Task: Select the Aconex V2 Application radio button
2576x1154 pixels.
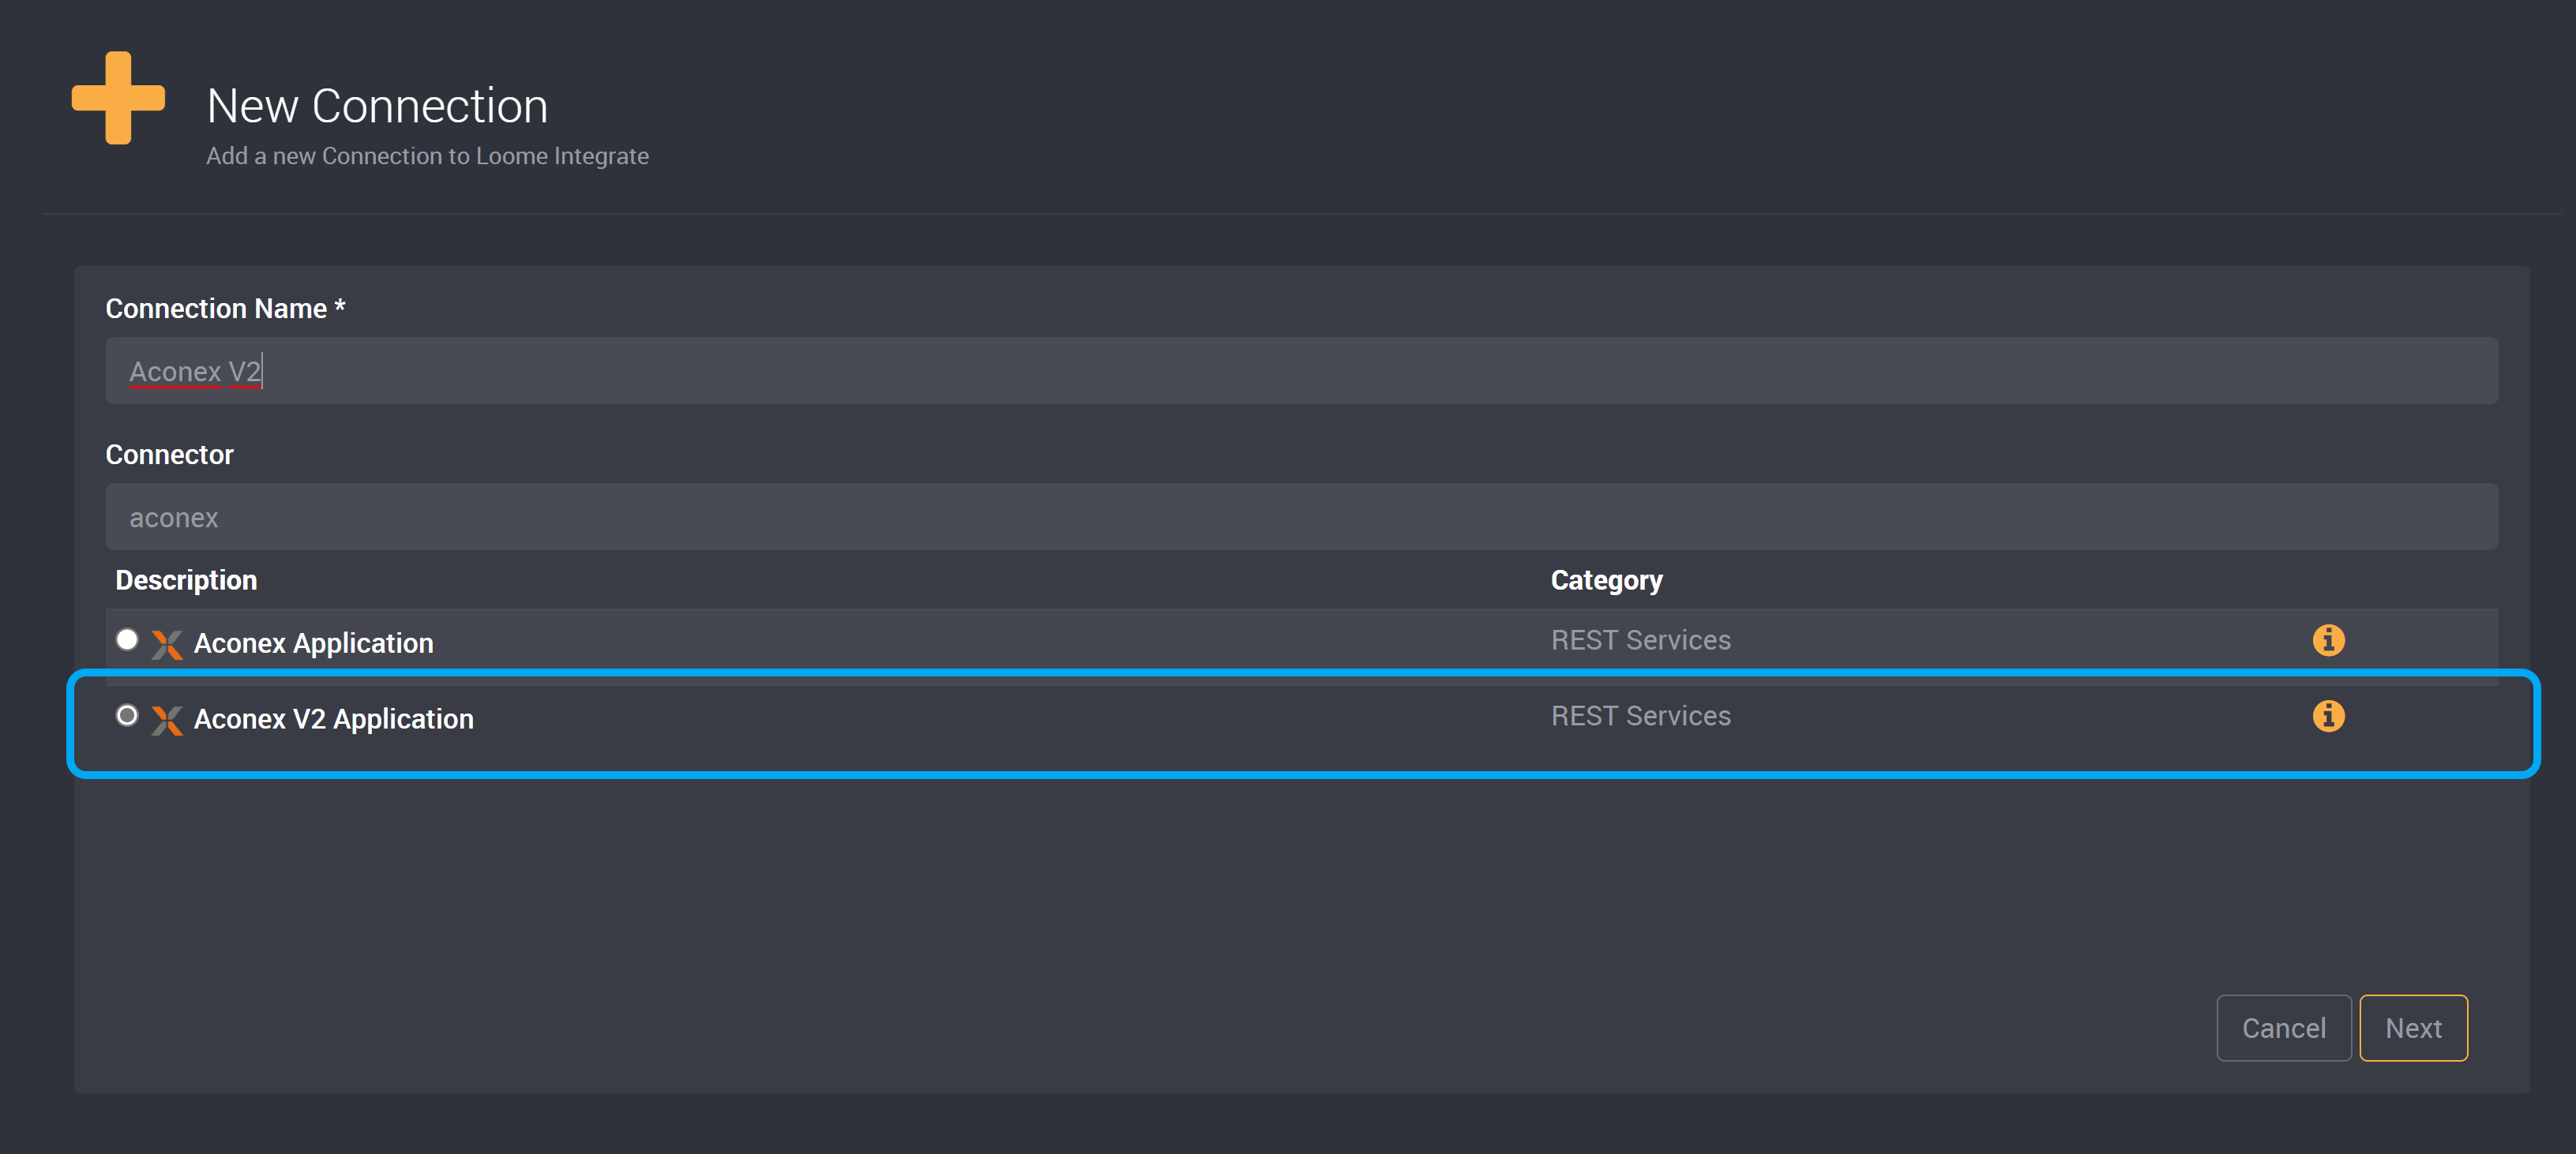Action: (x=127, y=715)
